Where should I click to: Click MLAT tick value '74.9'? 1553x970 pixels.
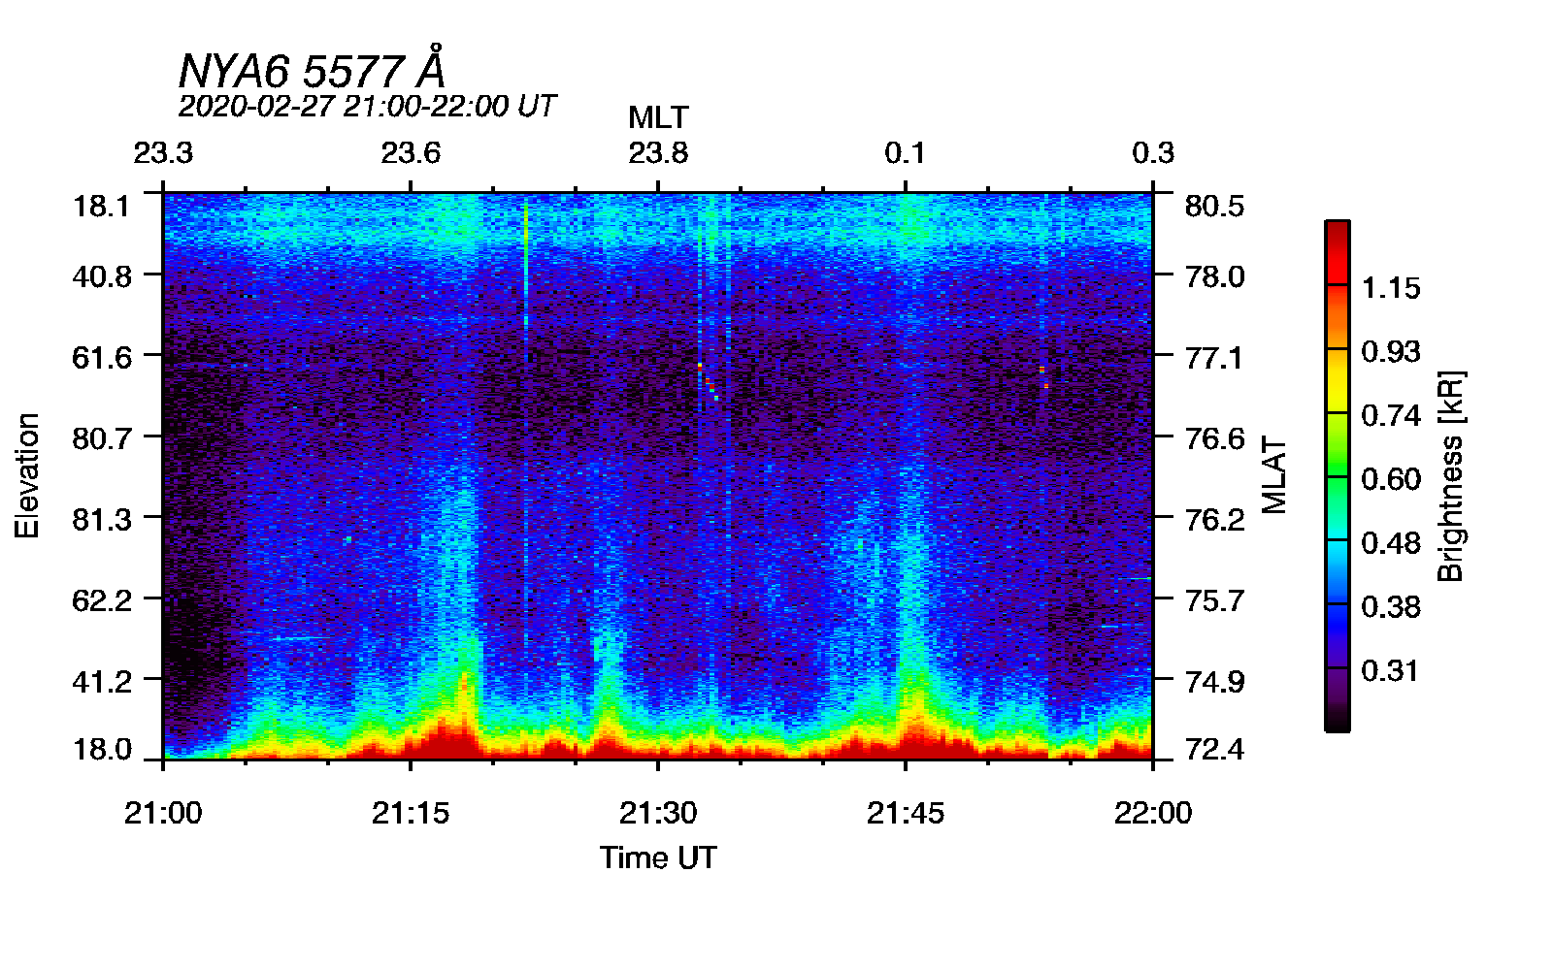point(1215,682)
